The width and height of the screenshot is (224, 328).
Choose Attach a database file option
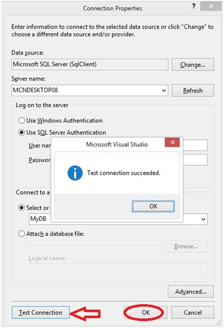(x=22, y=233)
